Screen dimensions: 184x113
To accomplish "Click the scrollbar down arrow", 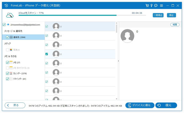I will tap(117, 99).
